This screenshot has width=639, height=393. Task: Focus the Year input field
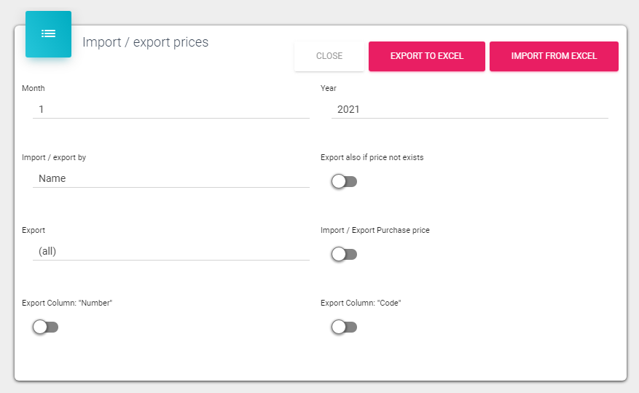[470, 109]
